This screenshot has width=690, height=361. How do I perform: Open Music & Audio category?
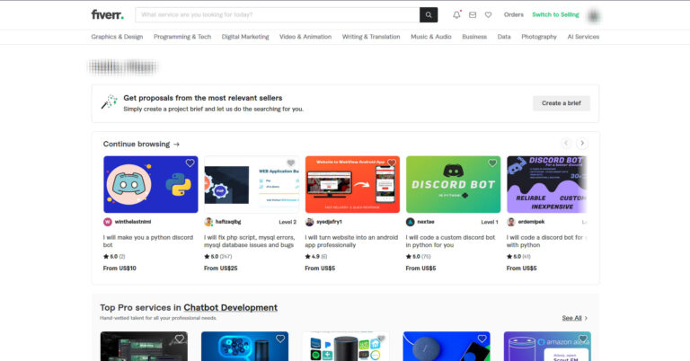[x=431, y=37]
